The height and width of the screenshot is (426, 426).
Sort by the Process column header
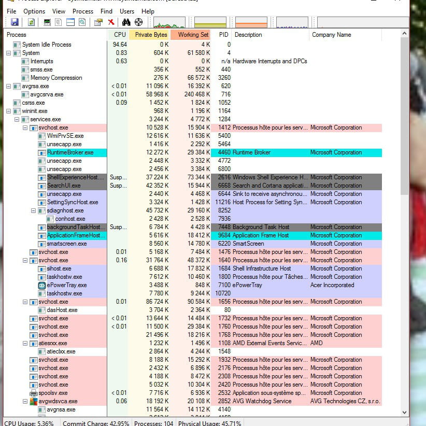click(x=55, y=35)
